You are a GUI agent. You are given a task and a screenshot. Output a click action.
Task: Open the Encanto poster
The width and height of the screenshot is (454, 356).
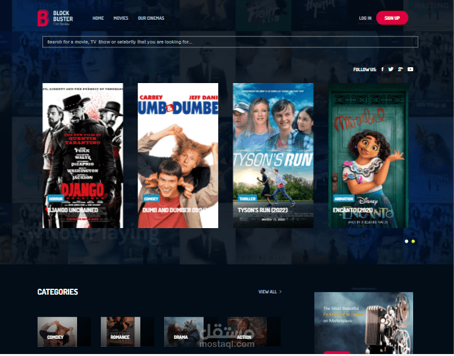[x=368, y=156]
